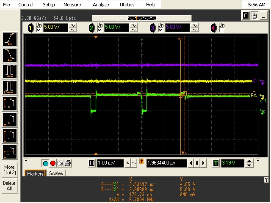Shift horizontal position left with arrow
Screen dimensions: 271x203
(191, 163)
